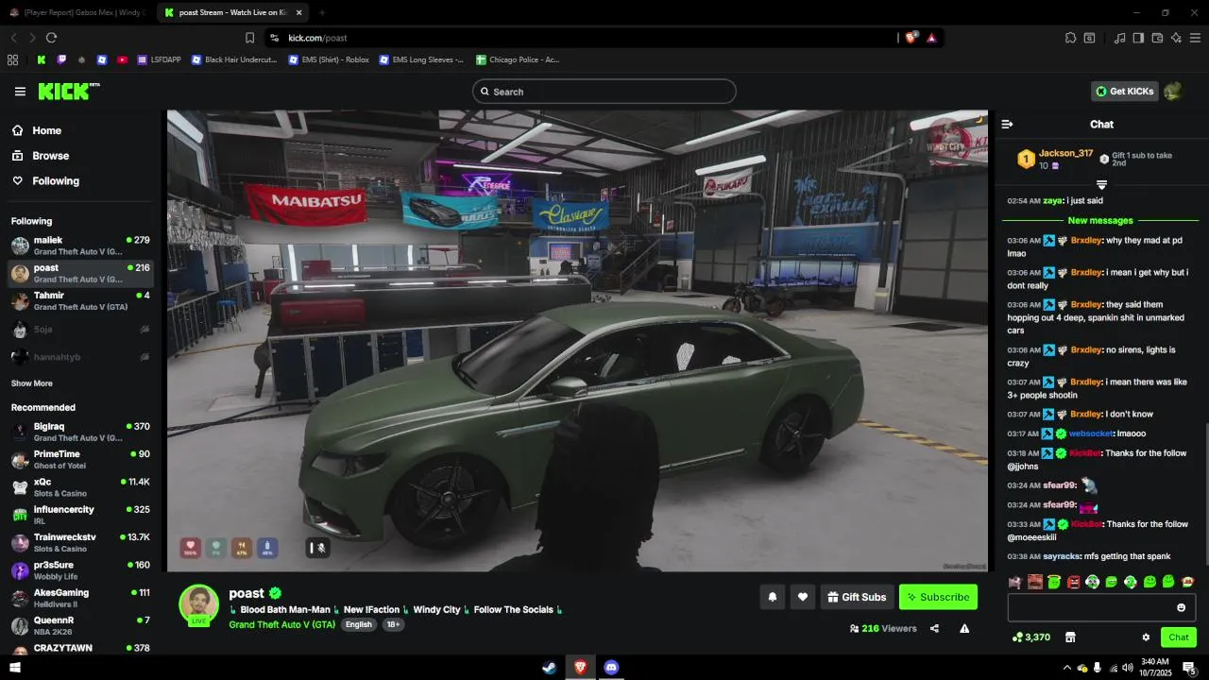The width and height of the screenshot is (1209, 680).
Task: Open the user profile avatar top right
Action: [x=1173, y=92]
